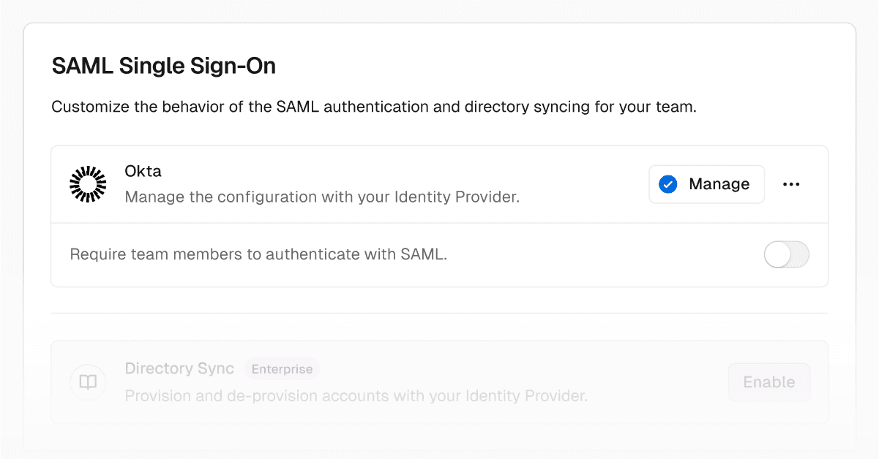Click the Directory Sync book icon

tap(88, 382)
